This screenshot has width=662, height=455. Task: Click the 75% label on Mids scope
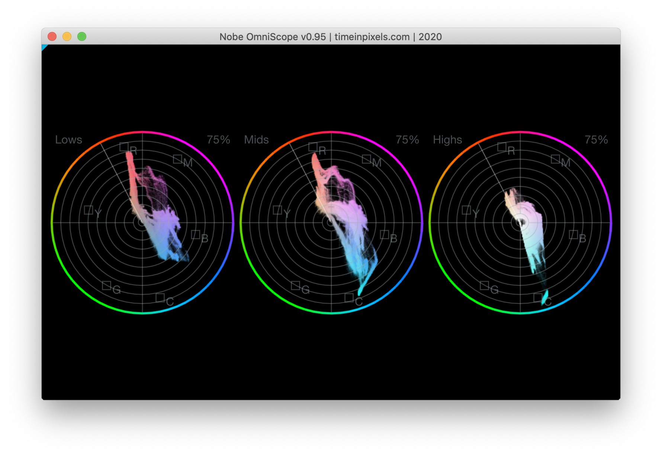pos(407,140)
